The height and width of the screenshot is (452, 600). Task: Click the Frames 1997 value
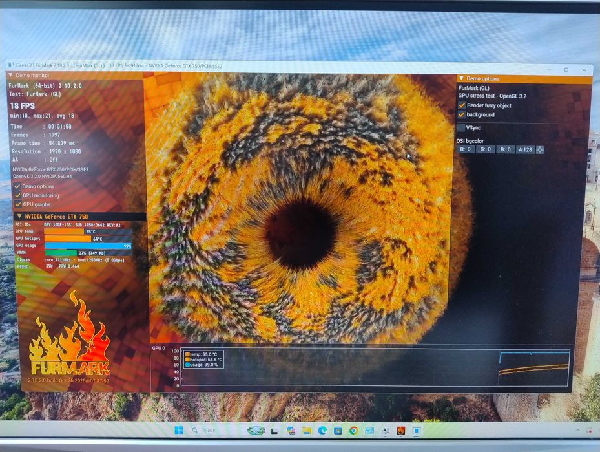pos(54,135)
